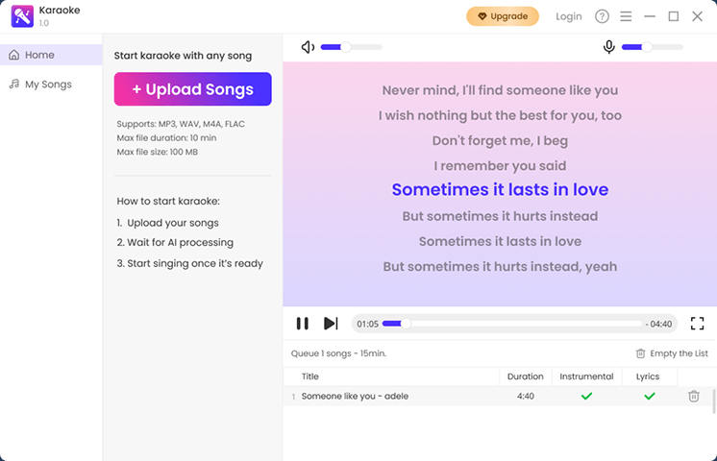Click the Upgrade button
Image resolution: width=717 pixels, height=461 pixels.
coord(502,16)
